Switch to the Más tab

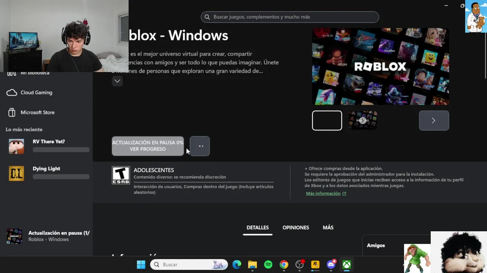coord(328,227)
